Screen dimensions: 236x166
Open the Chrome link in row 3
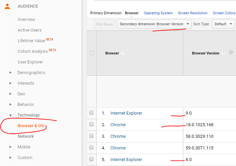click(x=118, y=136)
